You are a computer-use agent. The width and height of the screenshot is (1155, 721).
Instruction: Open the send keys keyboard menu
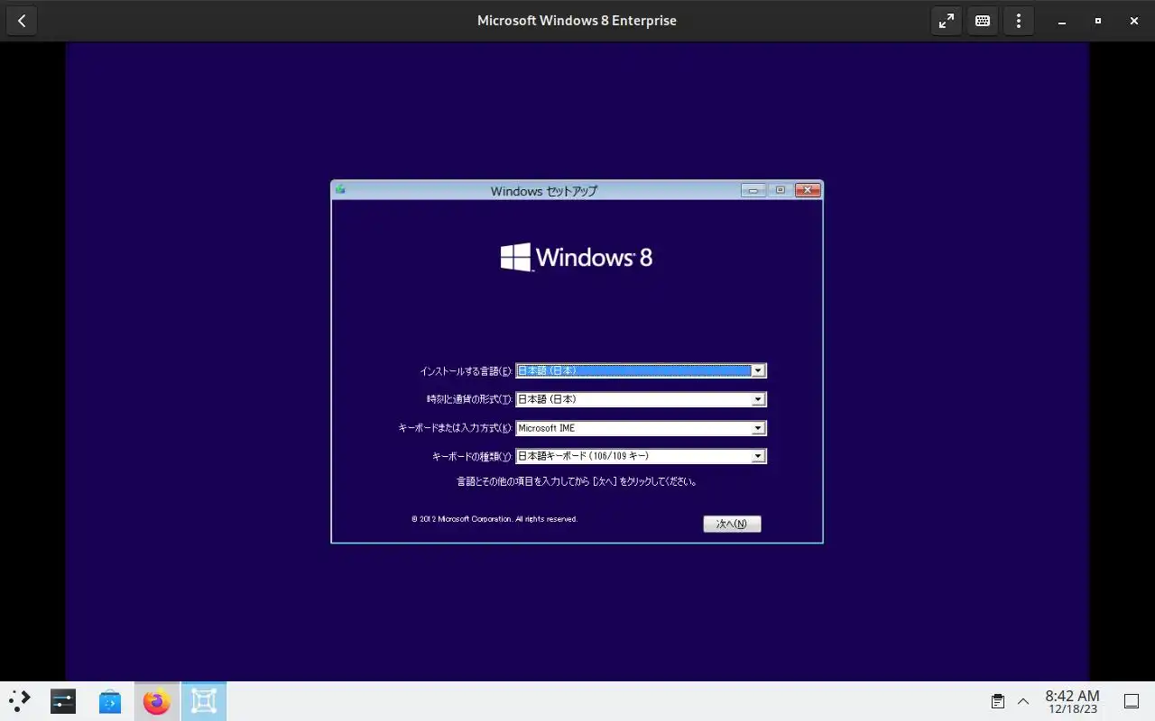tap(983, 21)
